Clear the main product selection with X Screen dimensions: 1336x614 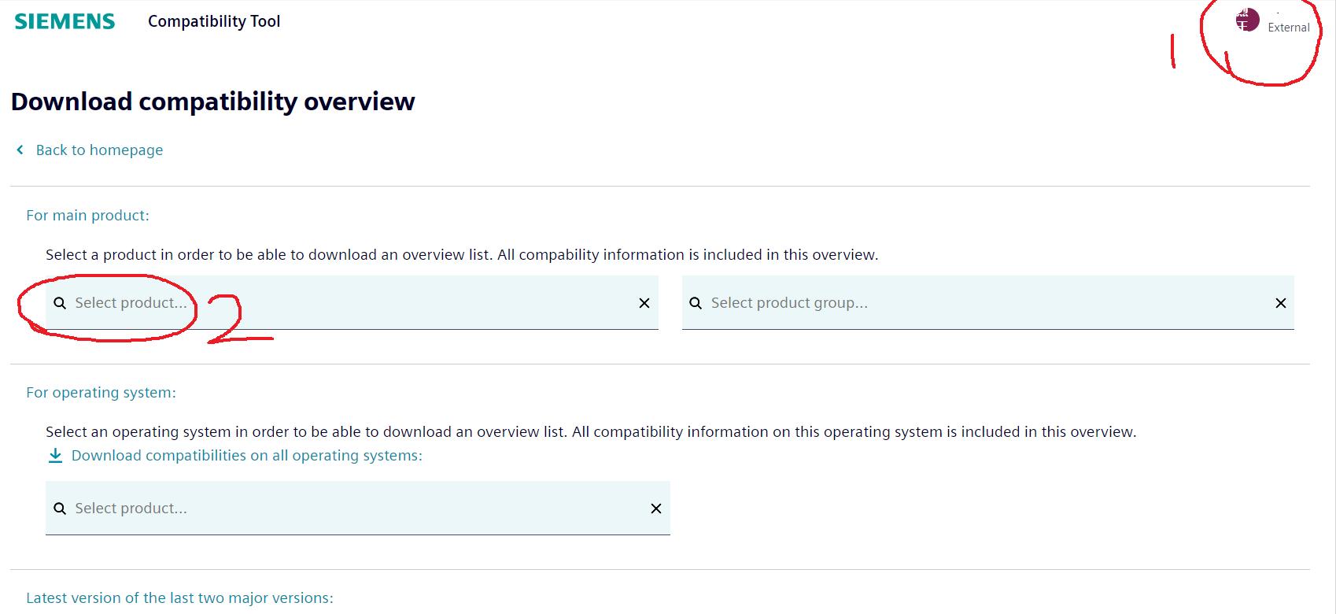pos(644,303)
